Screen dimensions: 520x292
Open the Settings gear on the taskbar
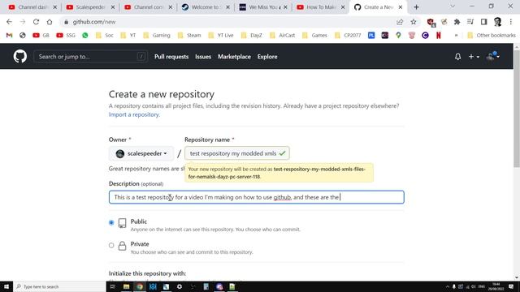pyautogui.click(x=180, y=286)
